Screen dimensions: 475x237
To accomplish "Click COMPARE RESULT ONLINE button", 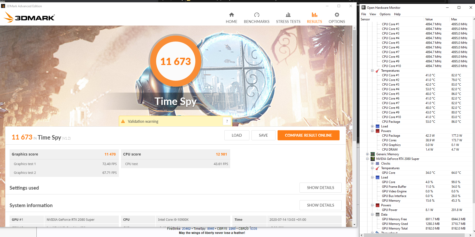I will click(308, 135).
